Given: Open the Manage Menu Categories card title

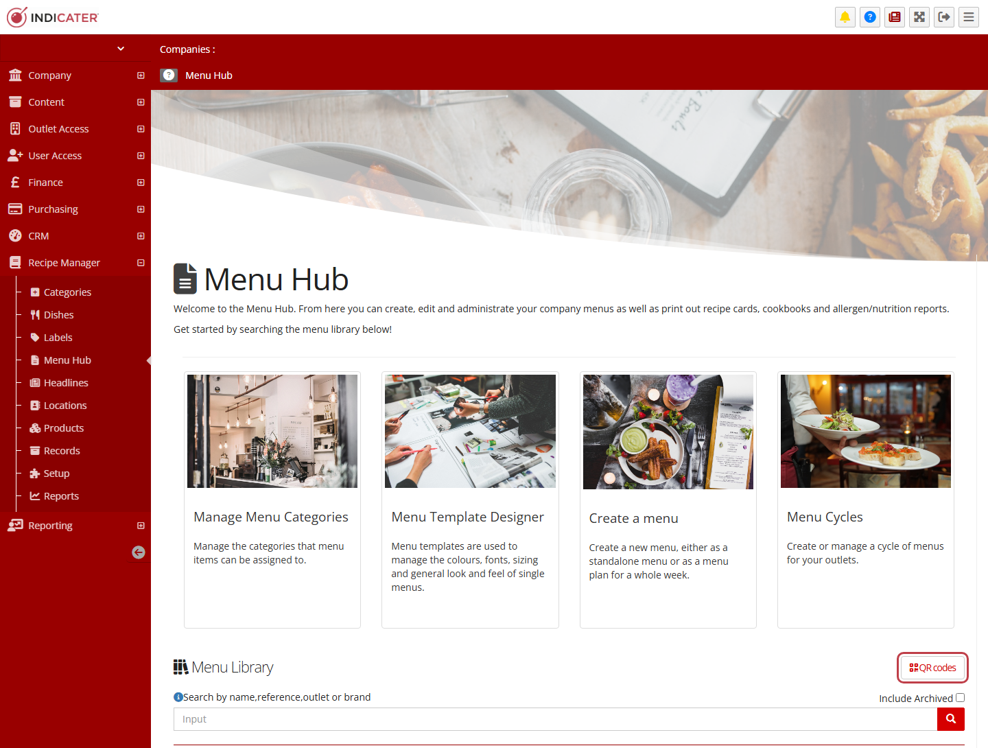Looking at the screenshot, I should coord(271,517).
